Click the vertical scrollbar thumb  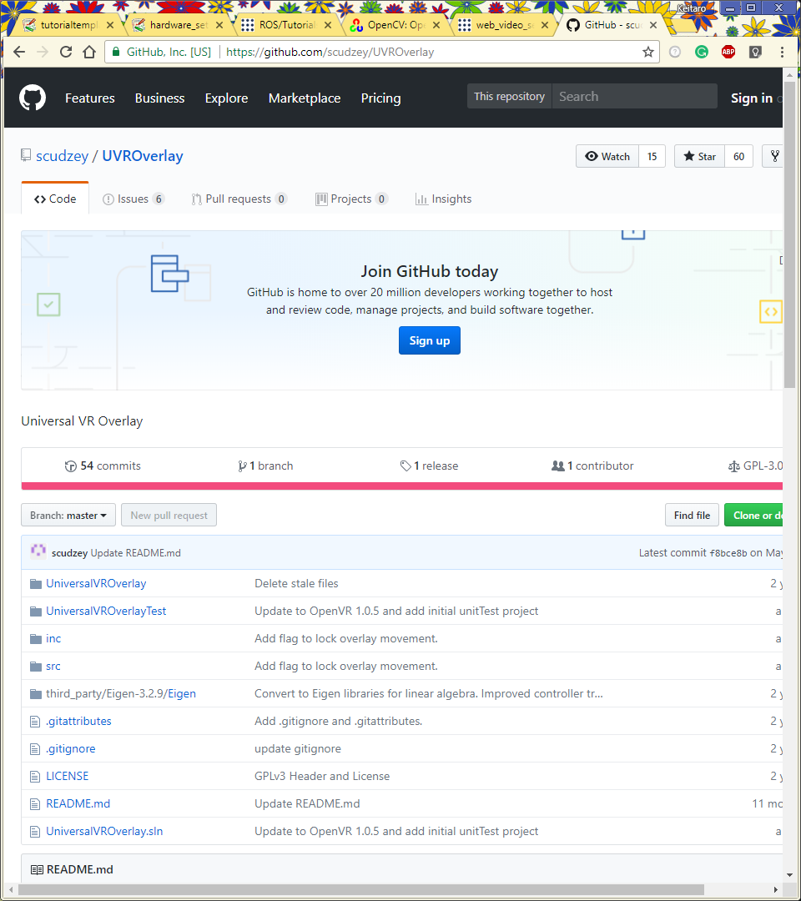tap(789, 234)
